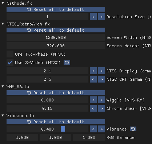Click the NTSC_RetroArch.fx header label

[28, 24]
